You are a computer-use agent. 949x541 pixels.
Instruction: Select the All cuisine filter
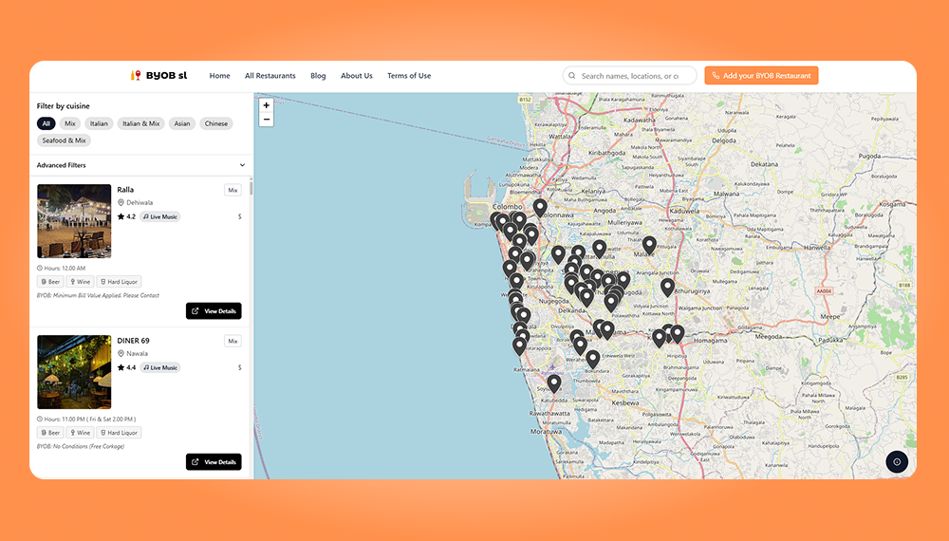pos(46,123)
